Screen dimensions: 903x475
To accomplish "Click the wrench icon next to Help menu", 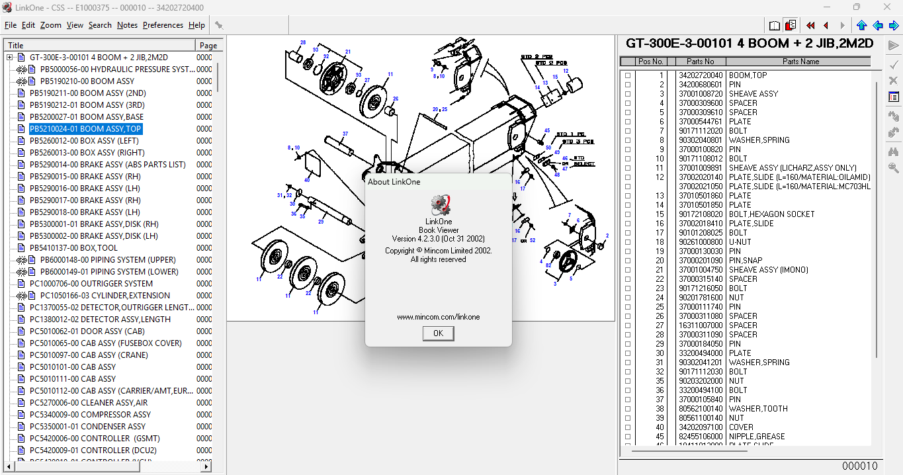I will pos(219,25).
